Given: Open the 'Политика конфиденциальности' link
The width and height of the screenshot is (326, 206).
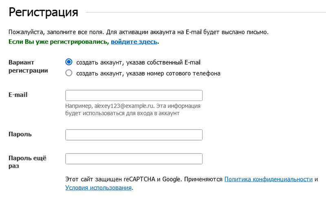Looking at the screenshot, I should 268,179.
